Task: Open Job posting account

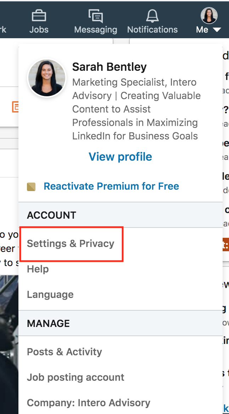Action: 76,377
